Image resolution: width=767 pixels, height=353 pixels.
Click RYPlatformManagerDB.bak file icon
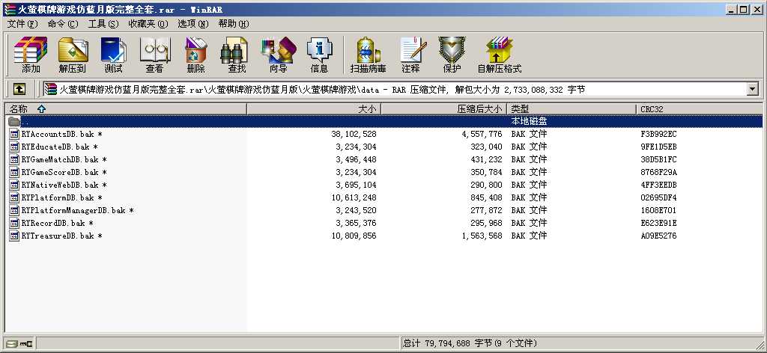pyautogui.click(x=14, y=210)
